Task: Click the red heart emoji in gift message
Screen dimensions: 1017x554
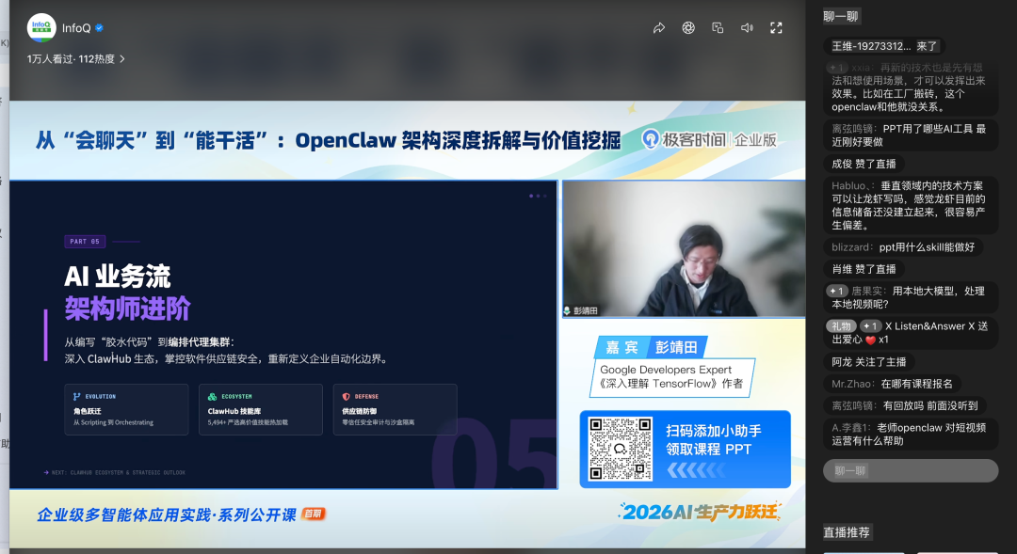Action: pyautogui.click(x=870, y=340)
